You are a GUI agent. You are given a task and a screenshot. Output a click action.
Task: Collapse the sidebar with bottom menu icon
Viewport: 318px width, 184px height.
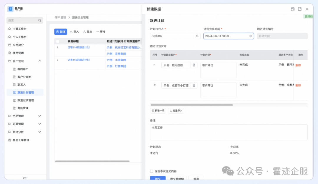pyautogui.click(x=25, y=178)
